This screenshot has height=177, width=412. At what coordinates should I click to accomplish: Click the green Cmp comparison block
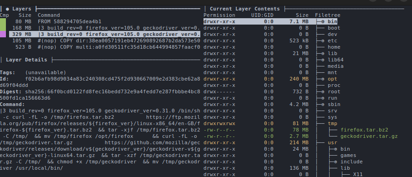click(3, 25)
